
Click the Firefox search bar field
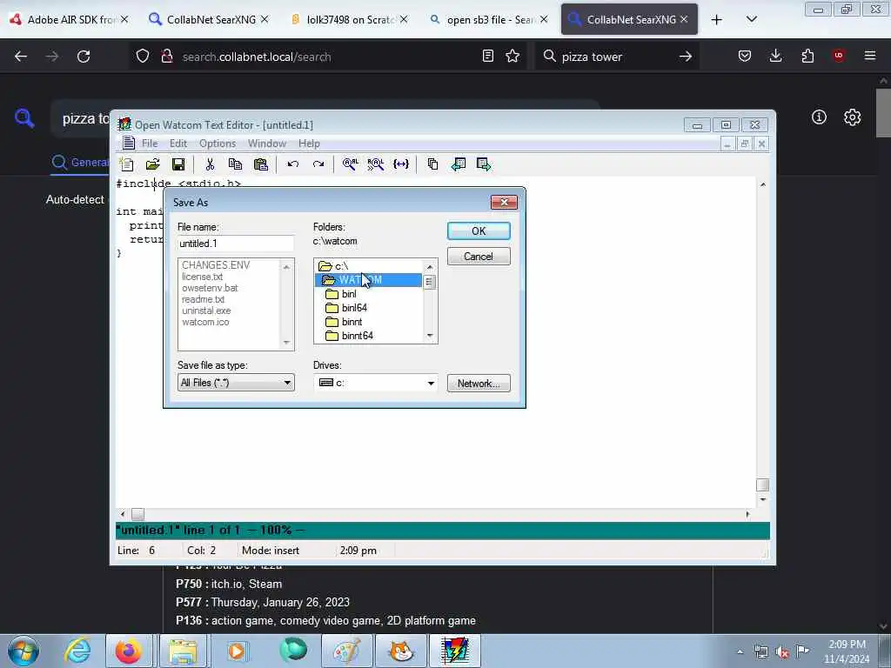click(617, 57)
